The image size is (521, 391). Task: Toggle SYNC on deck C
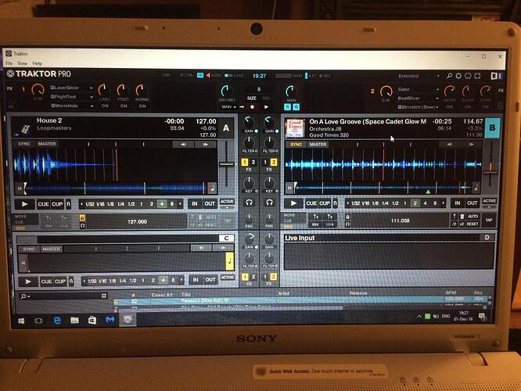click(x=29, y=249)
